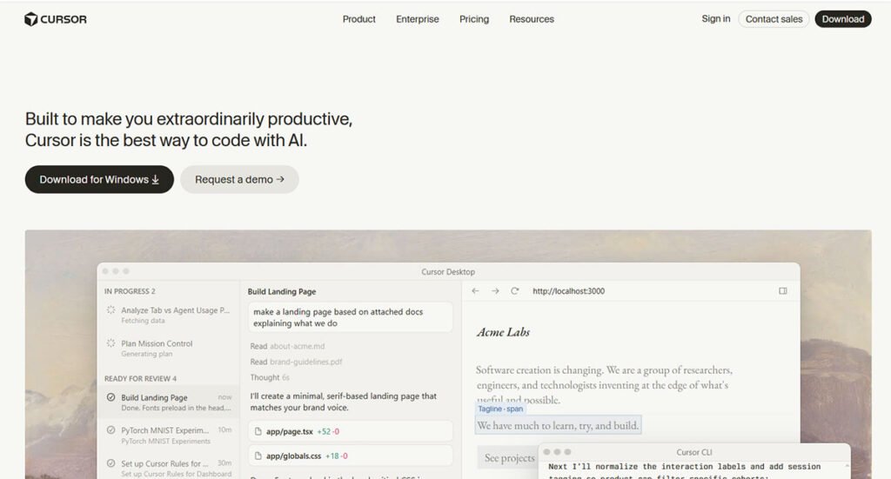Click the file icon beside app/page.tsx
Viewport: 891px width, 479px height.
[x=258, y=431]
